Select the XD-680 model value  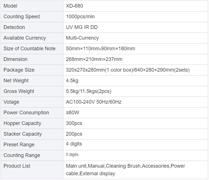[x=75, y=6]
